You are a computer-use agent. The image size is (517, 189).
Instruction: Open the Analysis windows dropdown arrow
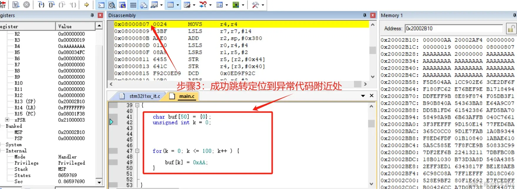(210, 5)
